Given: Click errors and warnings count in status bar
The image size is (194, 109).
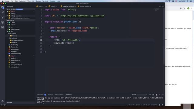Looking at the screenshot, I should (x=4, y=105).
